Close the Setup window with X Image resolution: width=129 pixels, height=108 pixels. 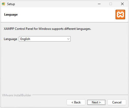[122, 4]
